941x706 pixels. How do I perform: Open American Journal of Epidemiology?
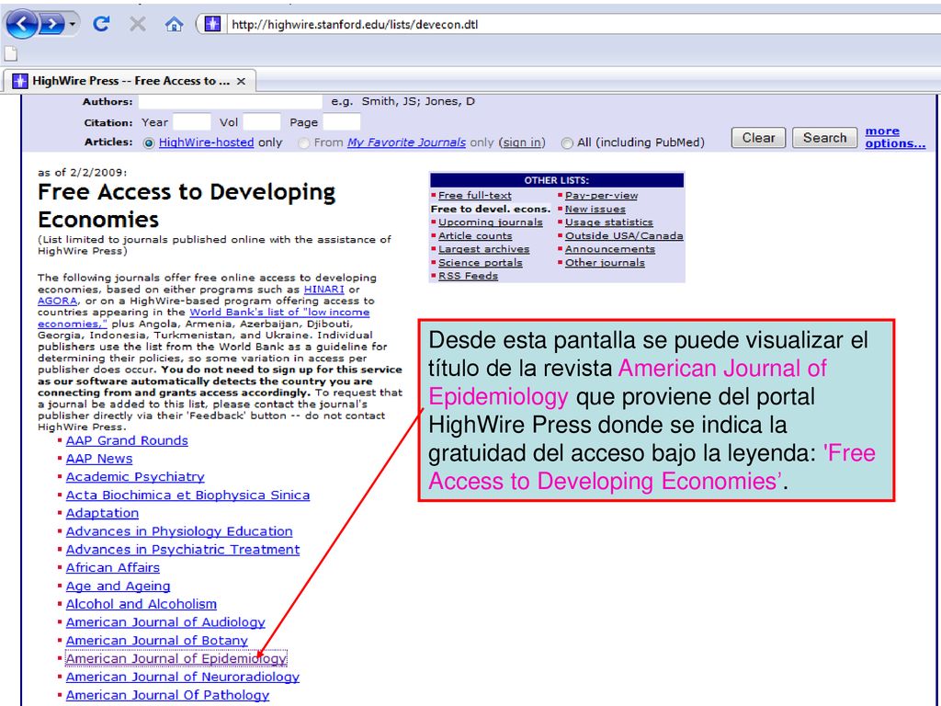176,658
